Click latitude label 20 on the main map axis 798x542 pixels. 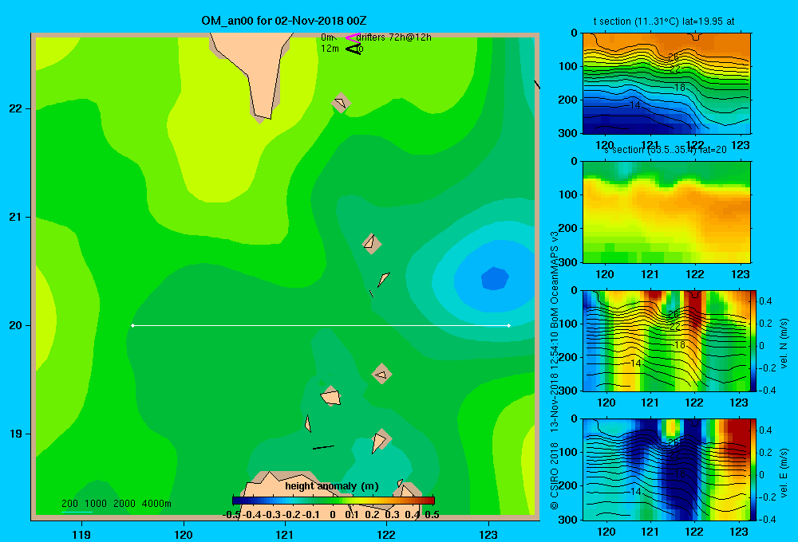coord(16,325)
